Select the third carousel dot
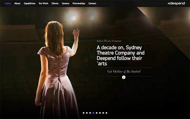This screenshot has width=190, height=119. pos(90,113)
